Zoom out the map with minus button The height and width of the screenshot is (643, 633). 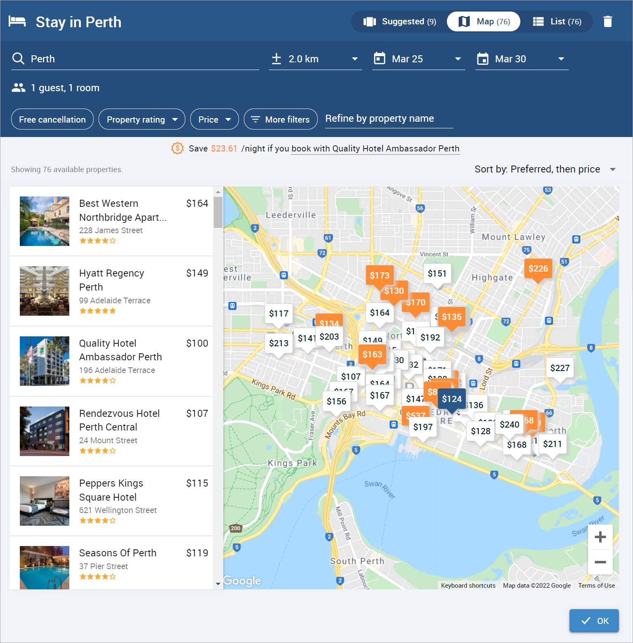600,562
